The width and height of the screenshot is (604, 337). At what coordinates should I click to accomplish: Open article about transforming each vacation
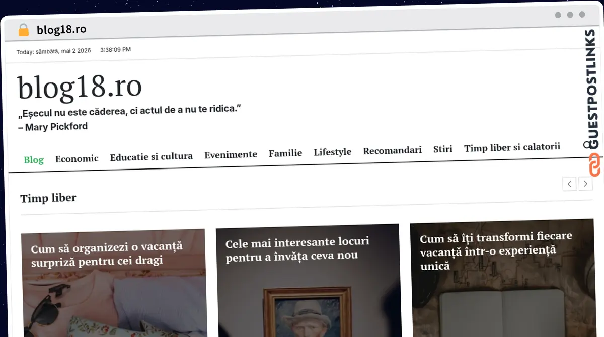coord(496,250)
